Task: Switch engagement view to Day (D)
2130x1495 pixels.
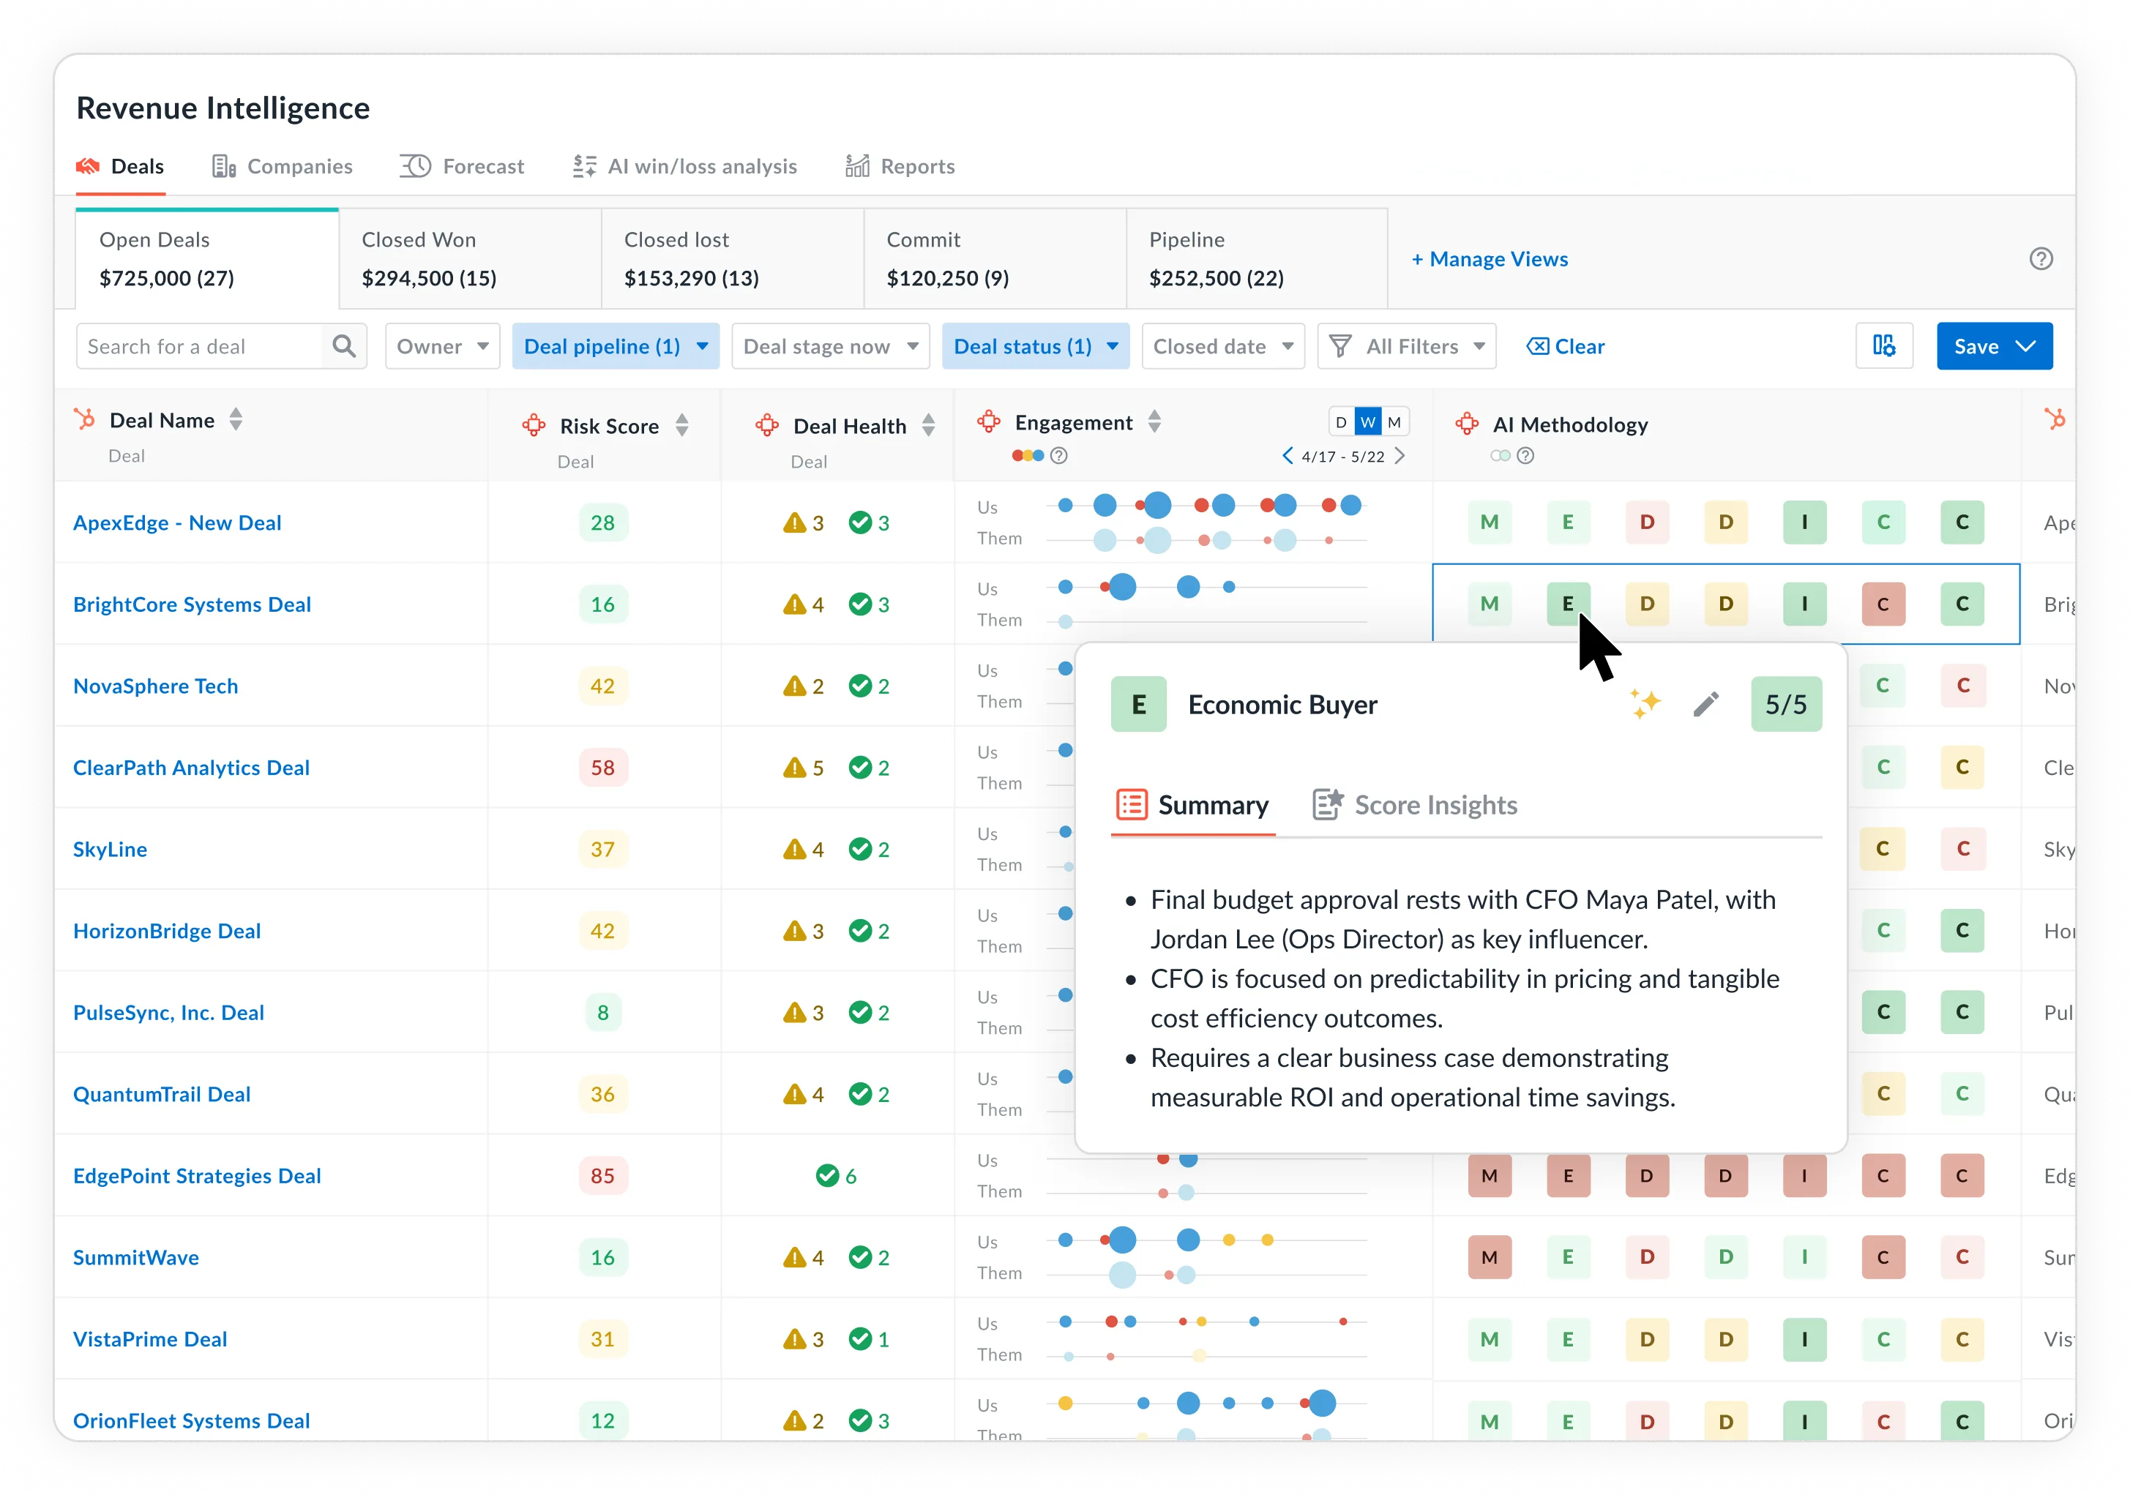Action: 1340,422
